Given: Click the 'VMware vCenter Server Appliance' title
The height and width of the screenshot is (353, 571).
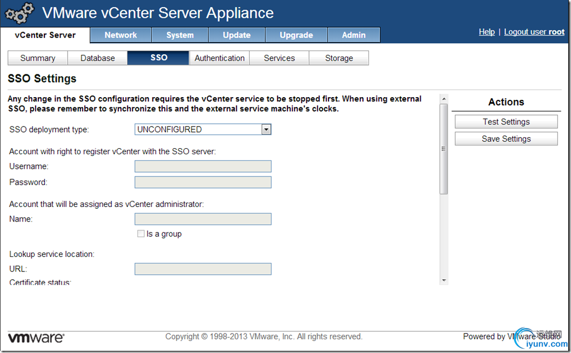Looking at the screenshot, I should tap(158, 13).
